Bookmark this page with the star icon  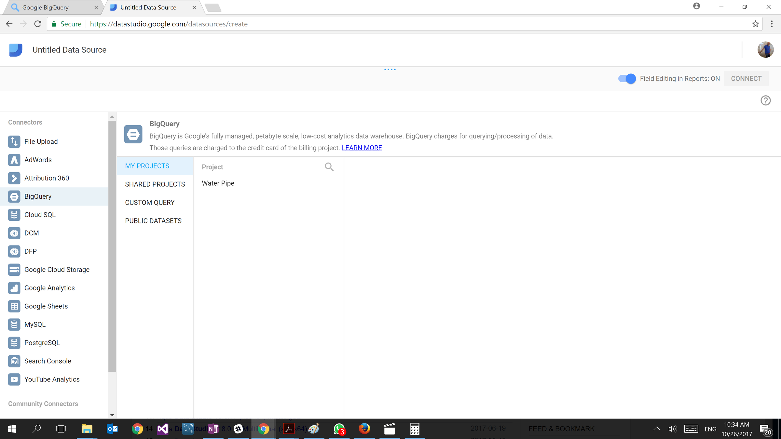coord(755,24)
